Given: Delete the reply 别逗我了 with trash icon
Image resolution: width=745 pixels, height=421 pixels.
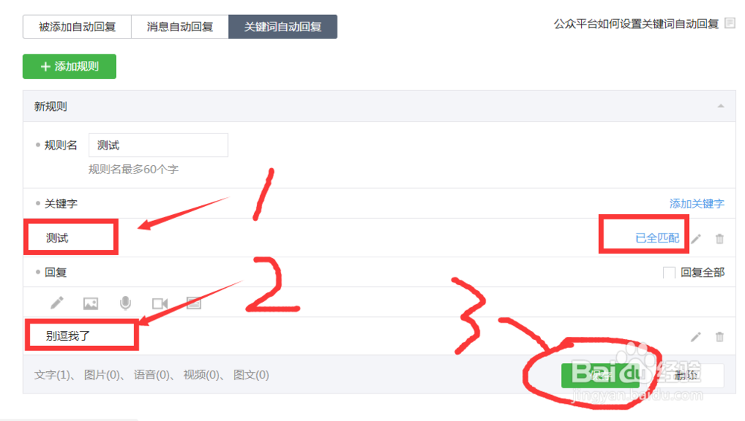Looking at the screenshot, I should (x=720, y=337).
